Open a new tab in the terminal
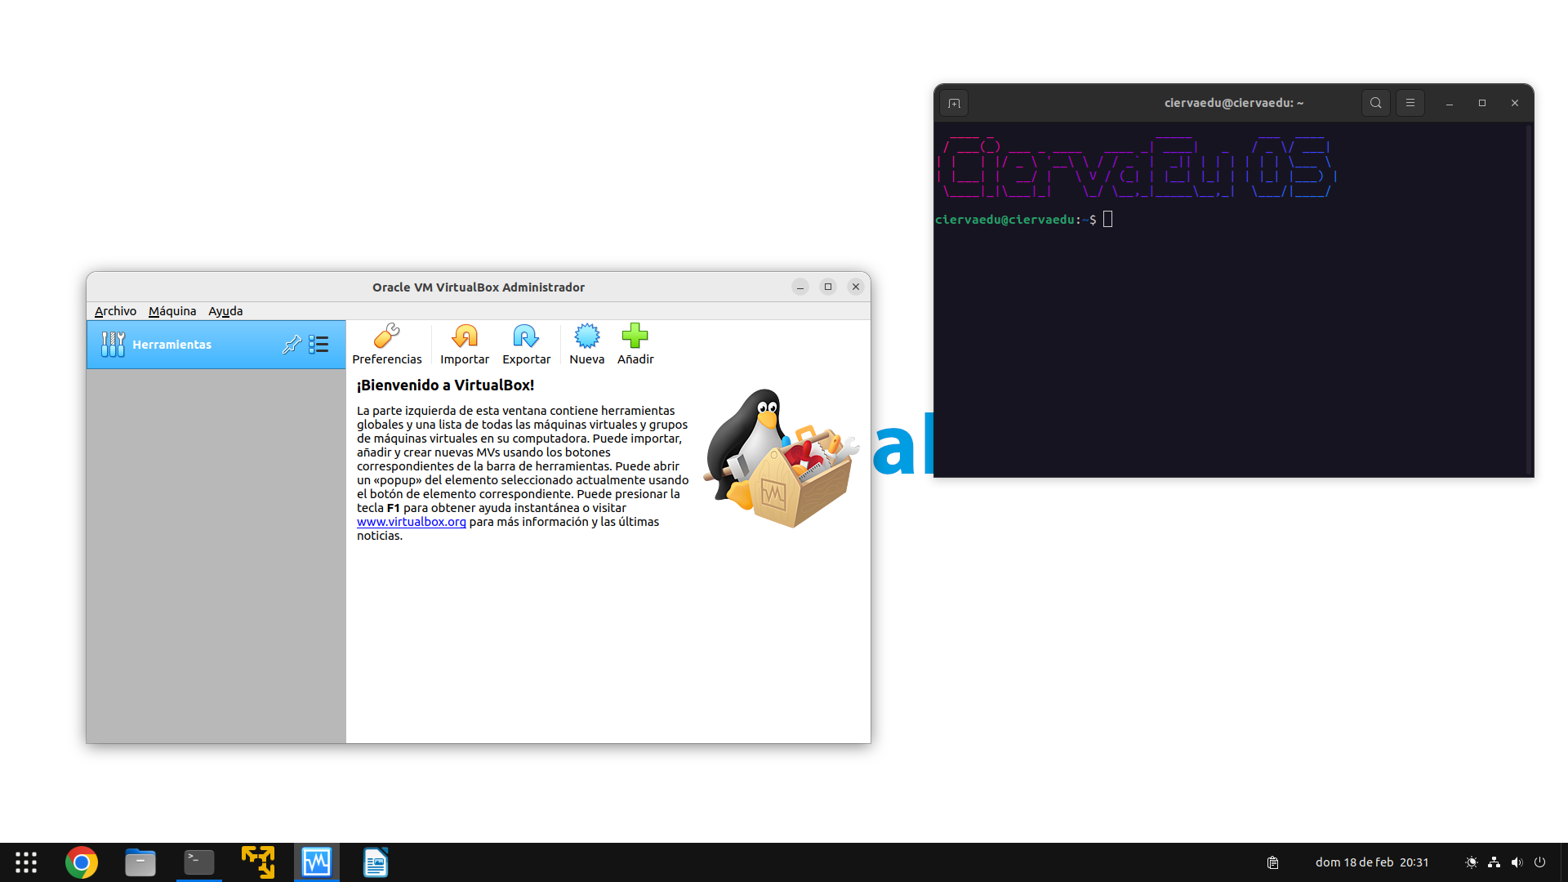The height and width of the screenshot is (882, 1568). [954, 103]
